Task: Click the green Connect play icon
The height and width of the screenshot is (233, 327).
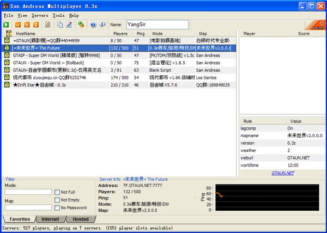Action: tap(6, 24)
